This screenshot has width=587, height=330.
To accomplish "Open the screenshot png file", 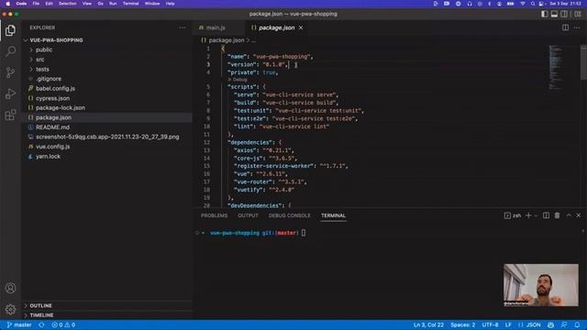I will click(107, 137).
